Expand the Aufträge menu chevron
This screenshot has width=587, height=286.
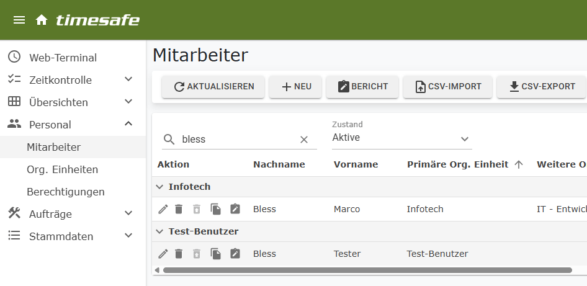128,213
